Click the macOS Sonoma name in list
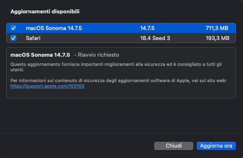 54,28
